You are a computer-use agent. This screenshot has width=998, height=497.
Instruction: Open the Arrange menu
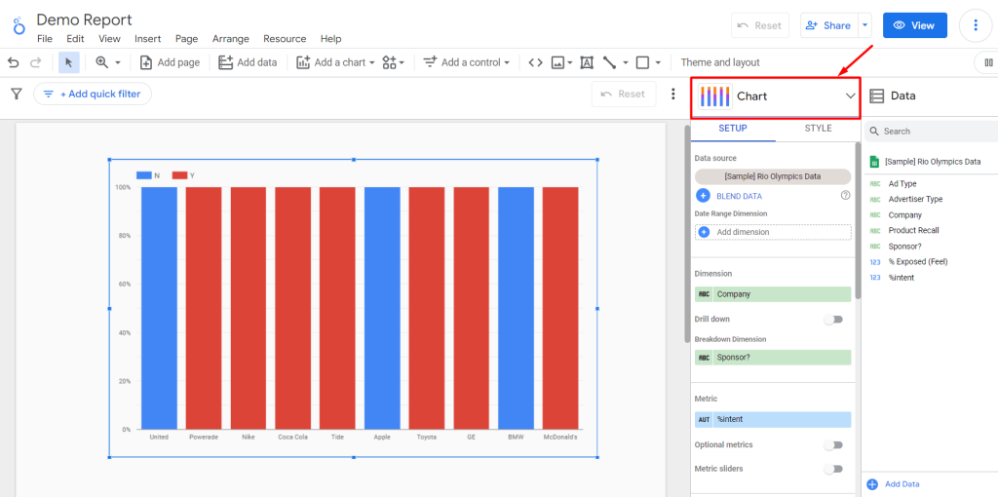point(230,39)
